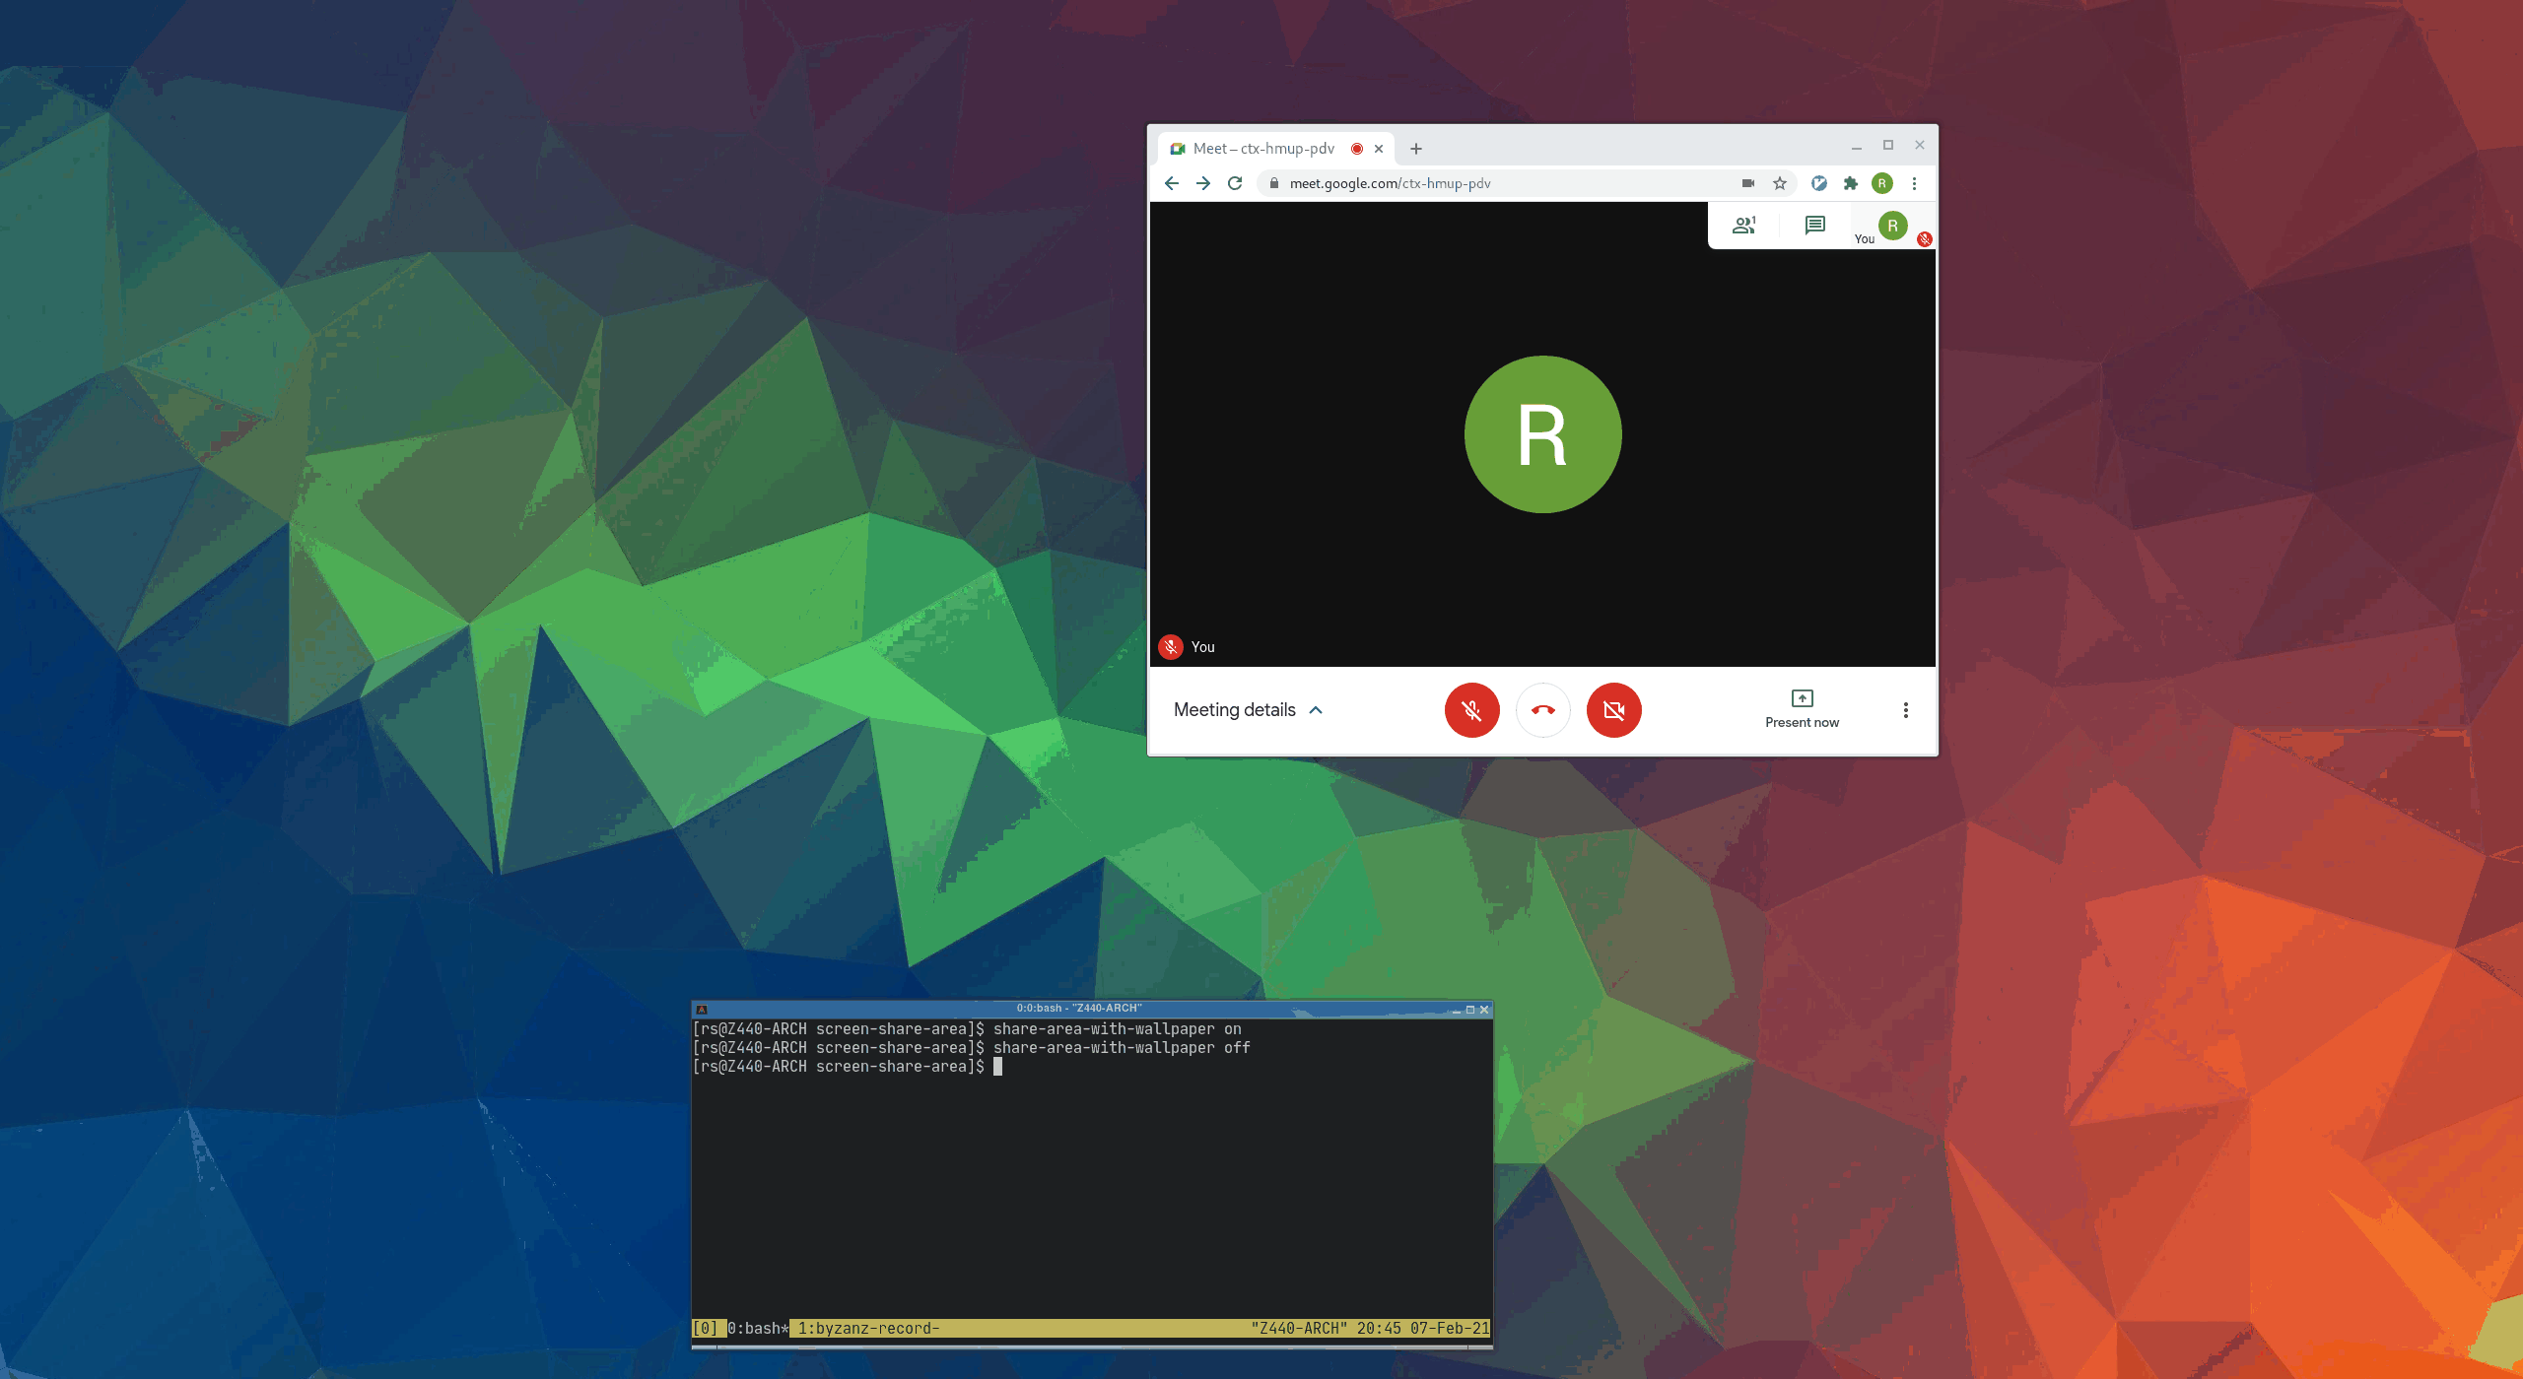2523x1379 pixels.
Task: Select the Meet – ctx-hmup-pdv tab
Action: coord(1263,149)
